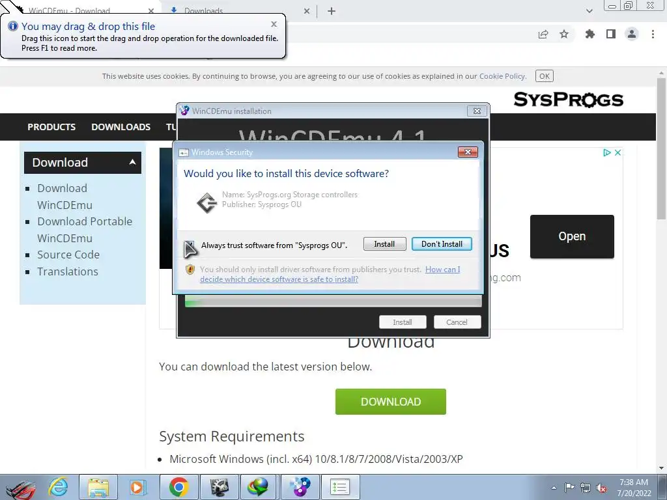Close the WinCDEmu - Download tab
The height and width of the screenshot is (500, 667).
pyautogui.click(x=151, y=11)
